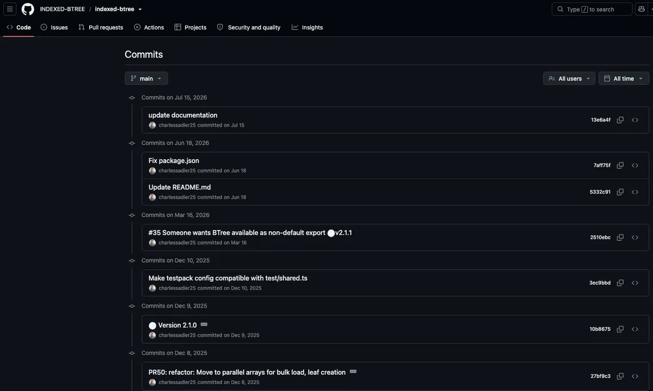Viewport: 653px width, 391px height.
Task: Browse repository at commit 7aff75f
Action: point(635,165)
